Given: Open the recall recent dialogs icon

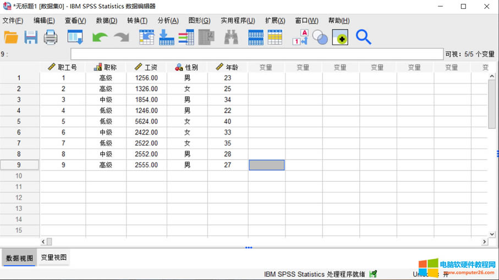Looking at the screenshot, I should coord(75,37).
